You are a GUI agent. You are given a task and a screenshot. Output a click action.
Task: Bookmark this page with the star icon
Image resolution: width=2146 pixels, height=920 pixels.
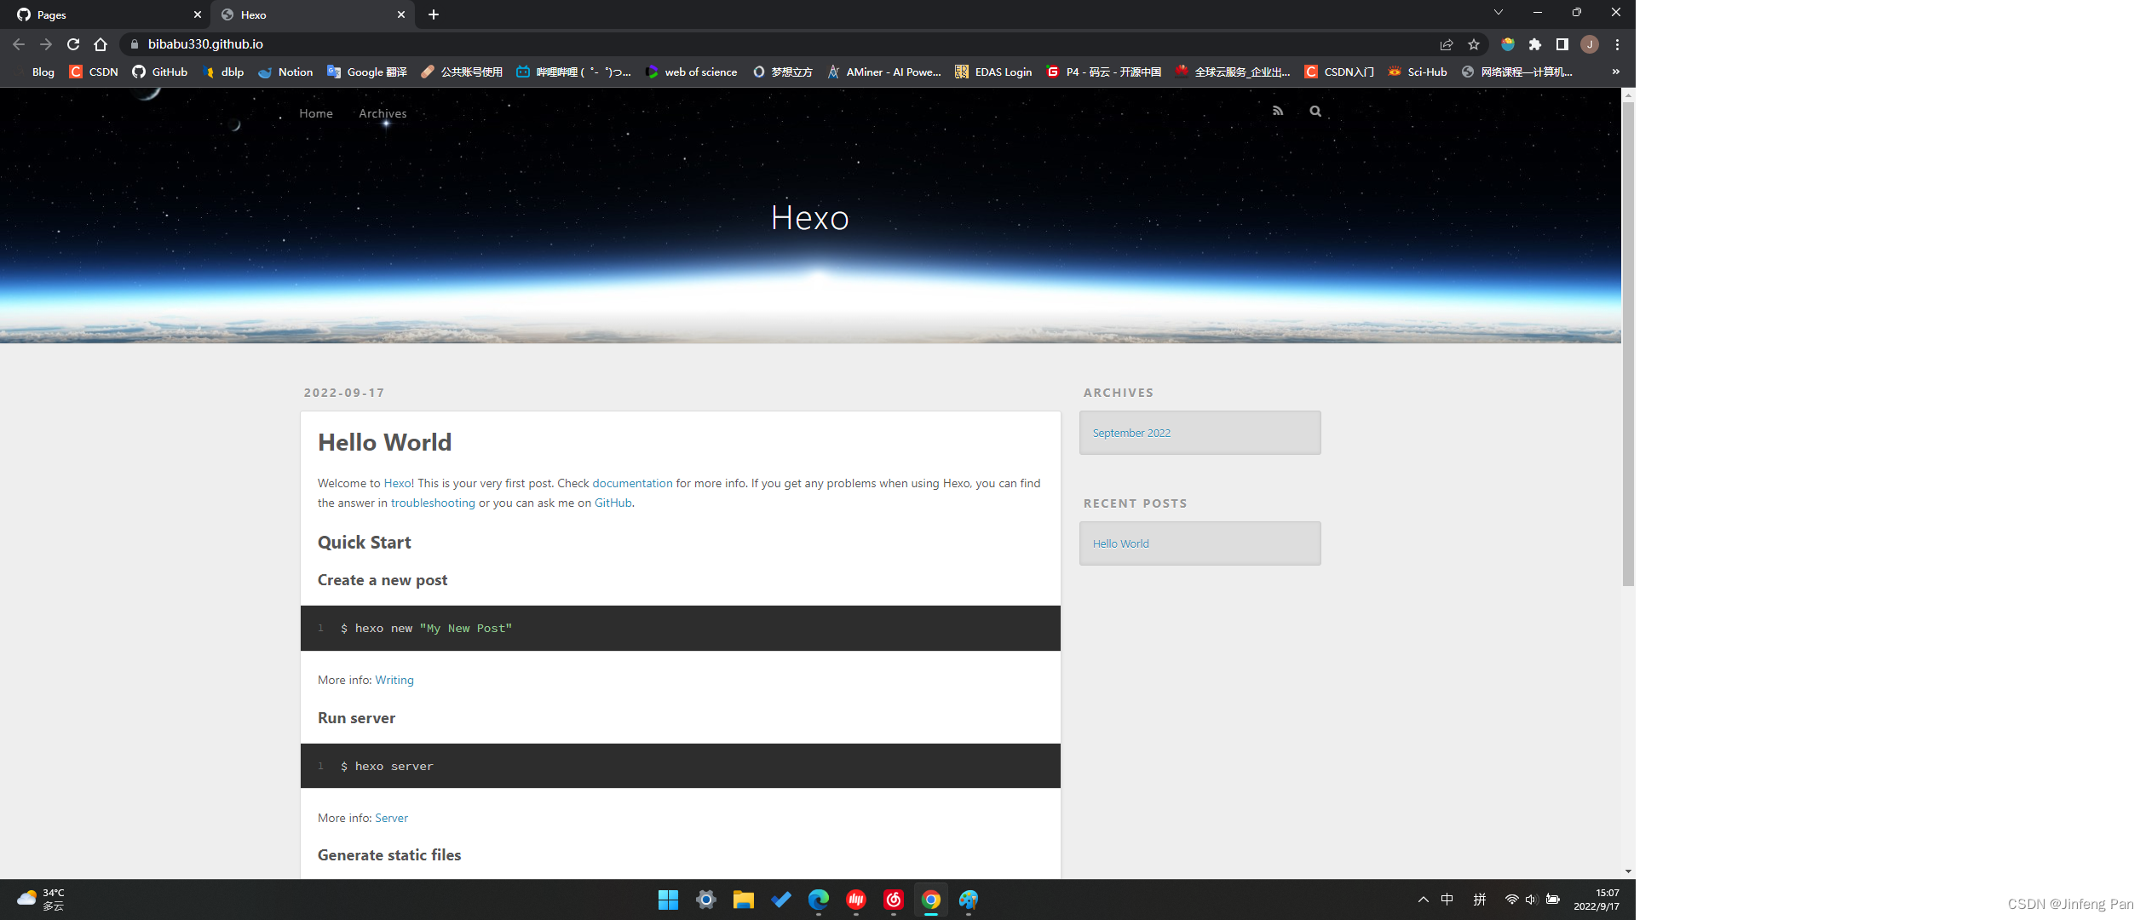coord(1474,44)
